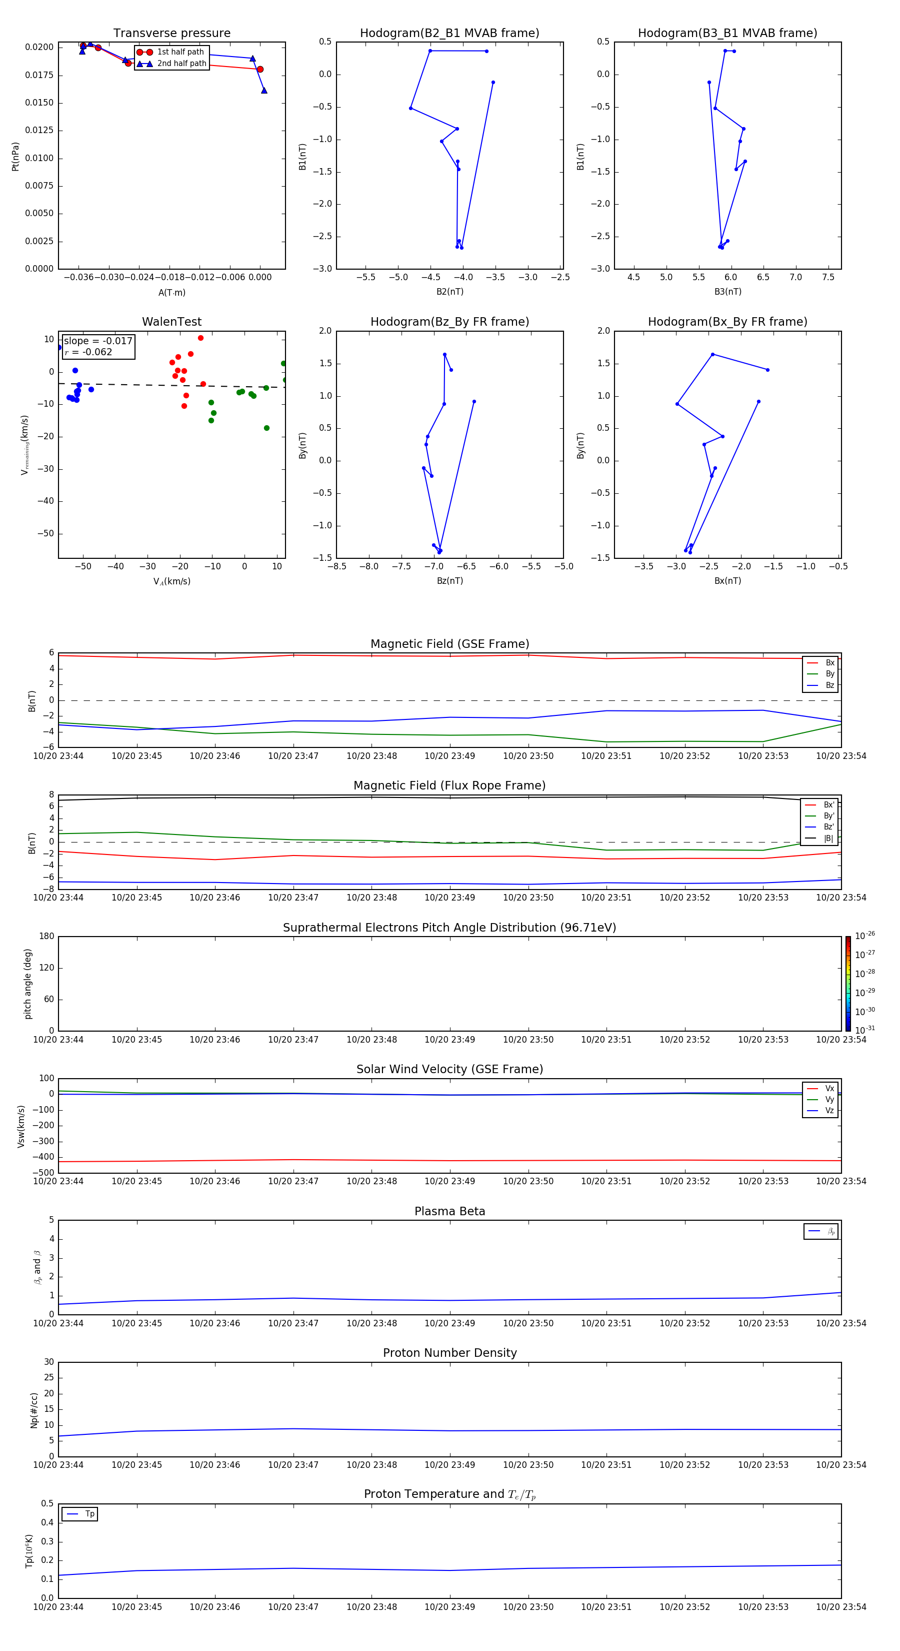Screen dimensions: 900x1651
Task: Select the "1st half path" legend entry
Action: point(171,52)
